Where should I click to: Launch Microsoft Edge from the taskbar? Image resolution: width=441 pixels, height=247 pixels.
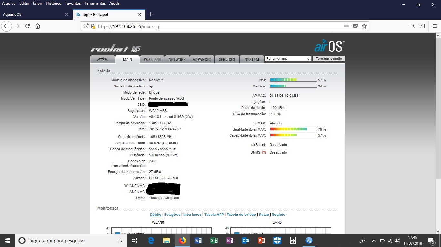[151, 241]
